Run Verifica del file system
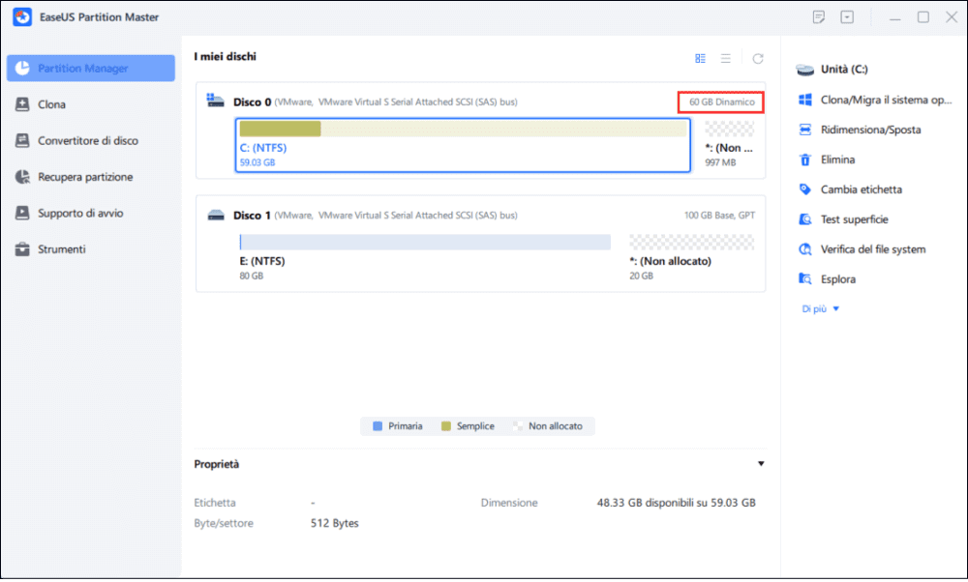 pos(873,249)
